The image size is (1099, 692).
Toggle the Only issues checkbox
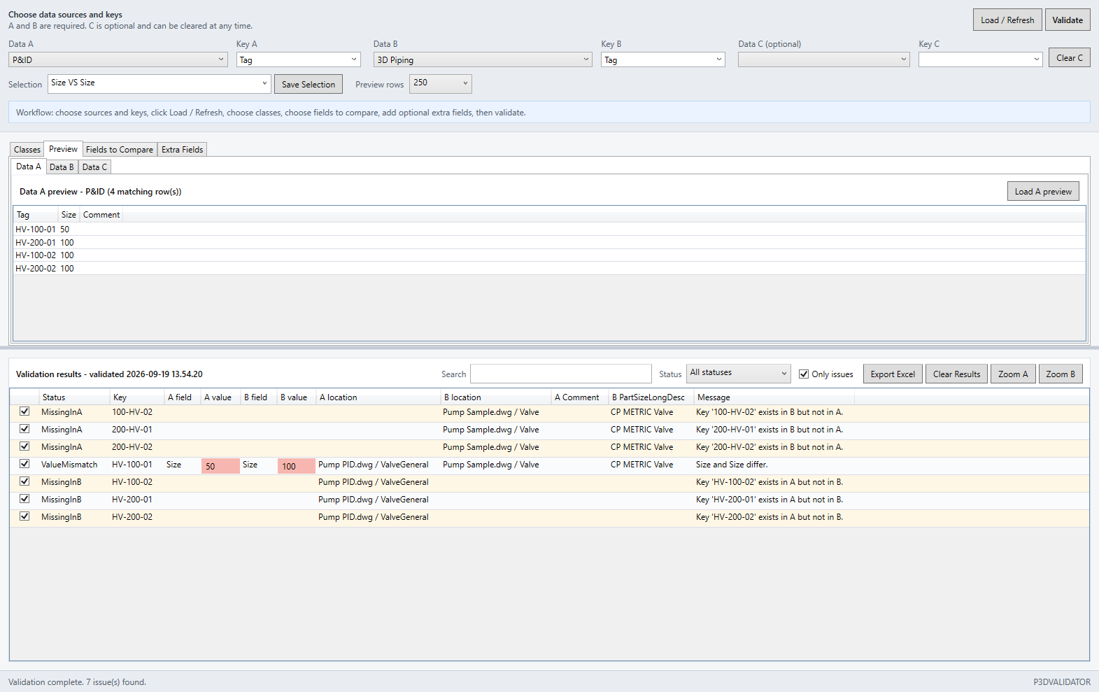click(x=804, y=374)
